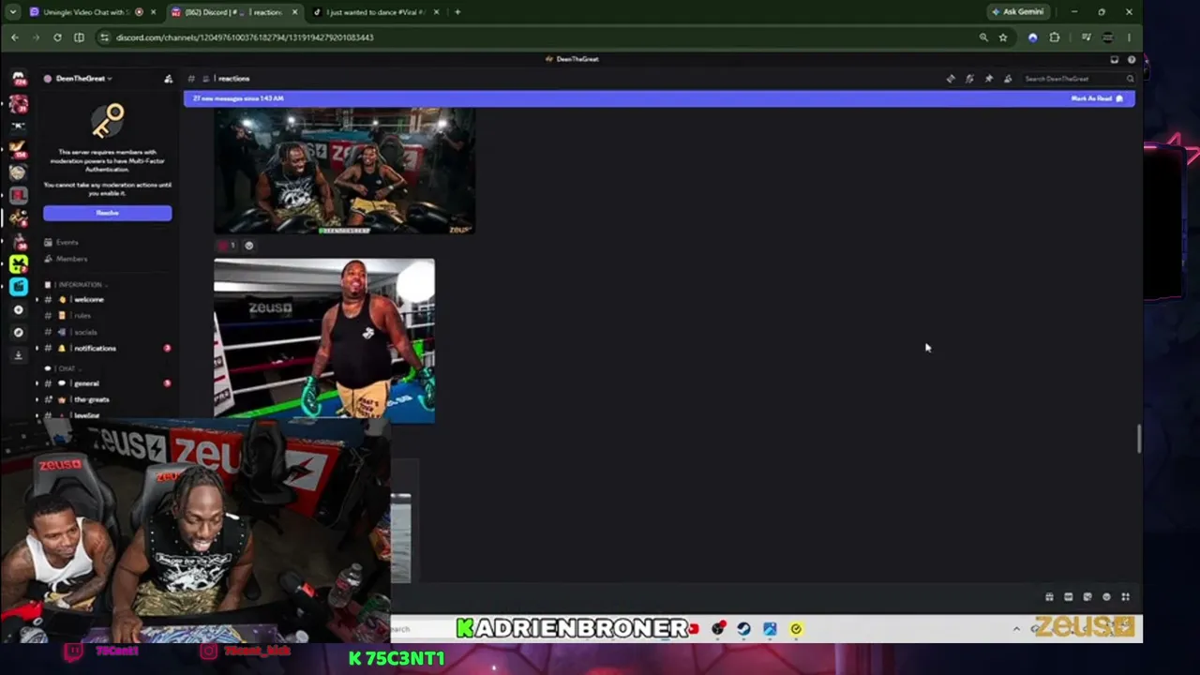Open the two-men boxing ring image

point(344,171)
